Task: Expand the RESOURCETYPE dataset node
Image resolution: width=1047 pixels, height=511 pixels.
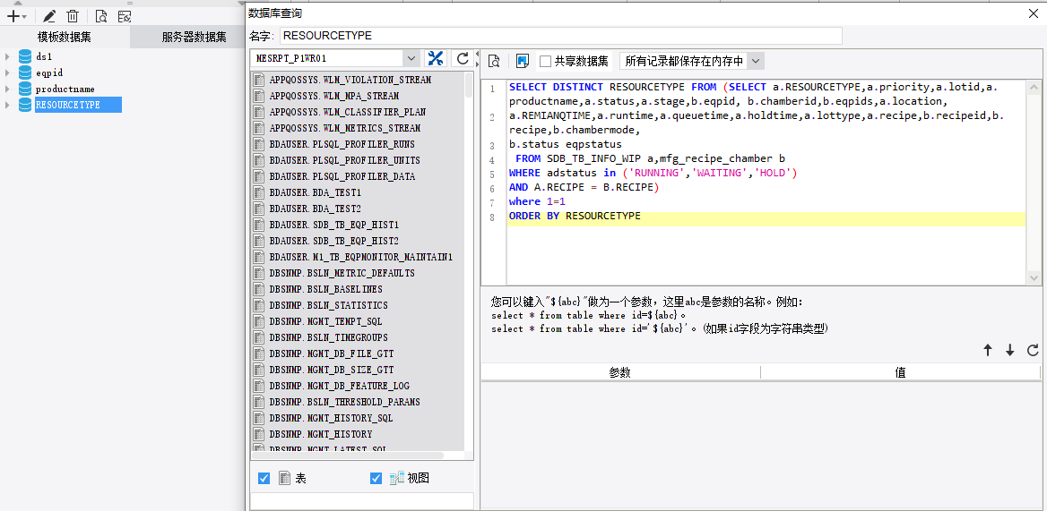Action: [7, 105]
